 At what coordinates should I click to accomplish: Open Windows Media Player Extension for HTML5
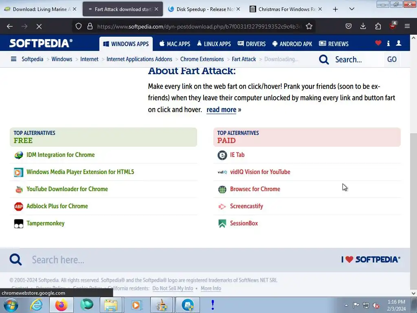coord(80,172)
